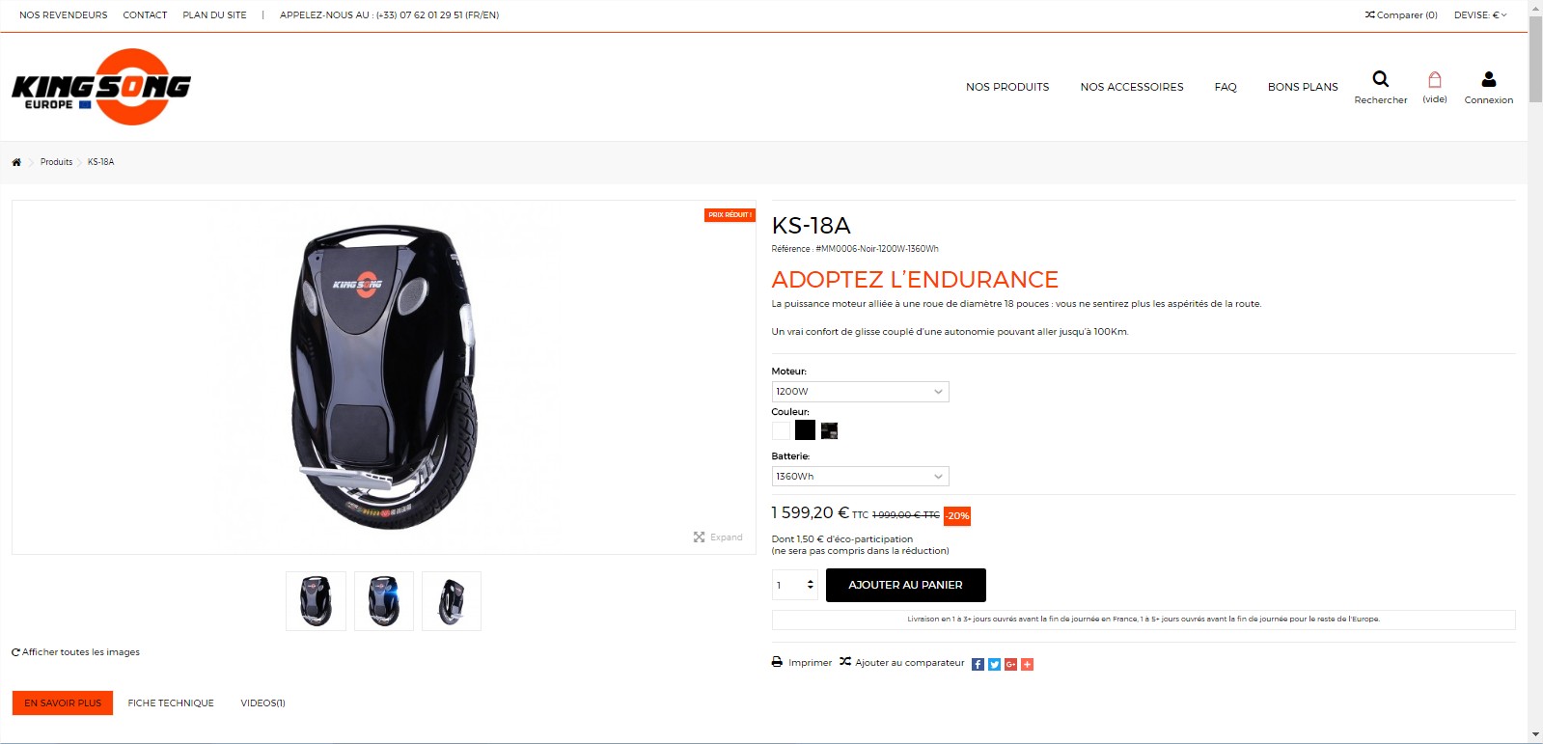Share on Facebook icon
Image resolution: width=1543 pixels, height=744 pixels.
coord(978,664)
